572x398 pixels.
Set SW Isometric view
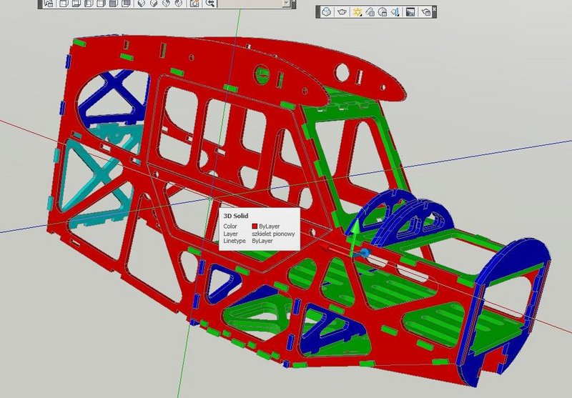[141, 4]
